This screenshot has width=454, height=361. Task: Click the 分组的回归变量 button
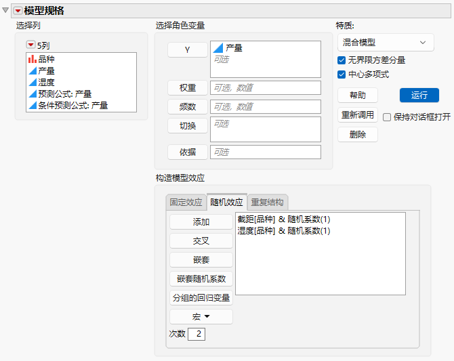coord(201,298)
